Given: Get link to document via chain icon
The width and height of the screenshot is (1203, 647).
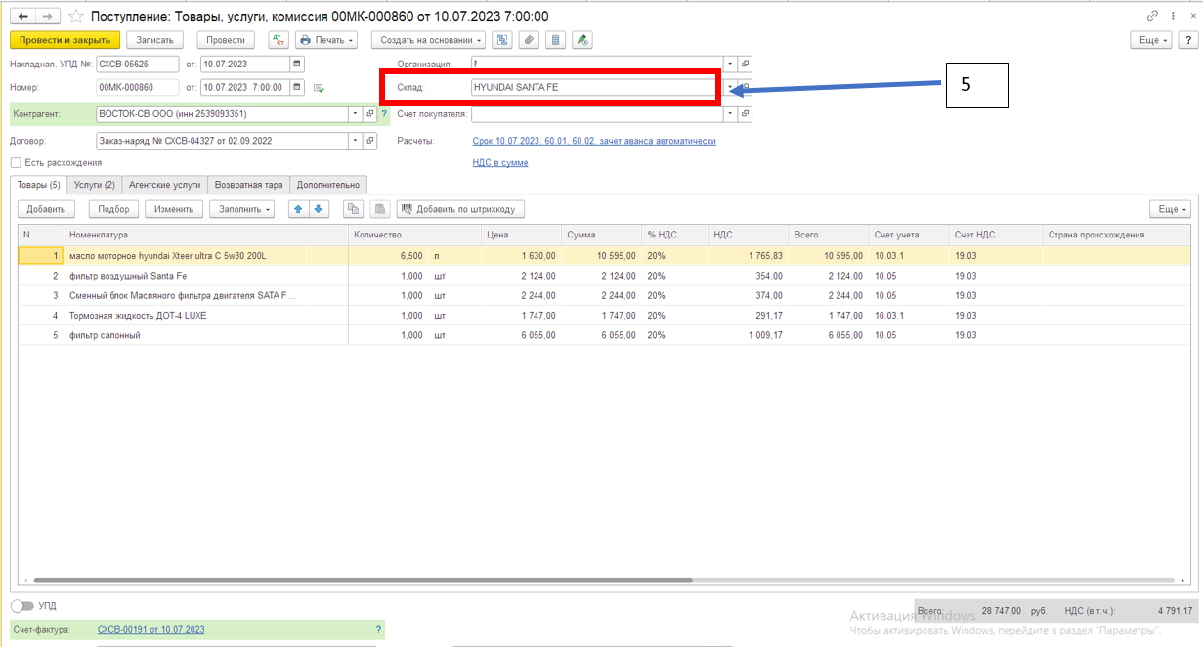Looking at the screenshot, I should (x=1153, y=16).
